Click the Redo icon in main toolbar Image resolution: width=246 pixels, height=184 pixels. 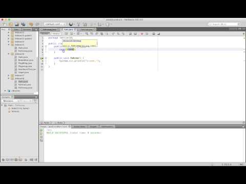(37, 24)
